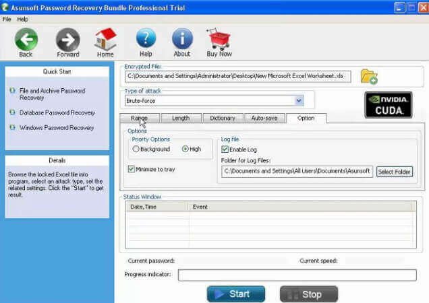
Task: Open Database Password Recovery link
Action: 57,112
